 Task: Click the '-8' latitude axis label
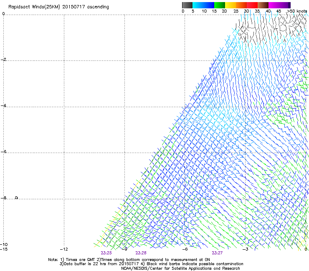pos(3,198)
